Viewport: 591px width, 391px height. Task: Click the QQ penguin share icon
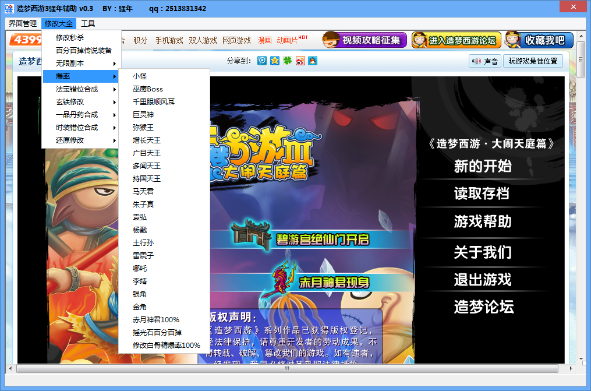313,61
